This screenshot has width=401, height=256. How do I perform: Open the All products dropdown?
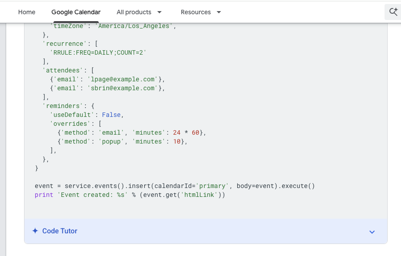point(139,12)
